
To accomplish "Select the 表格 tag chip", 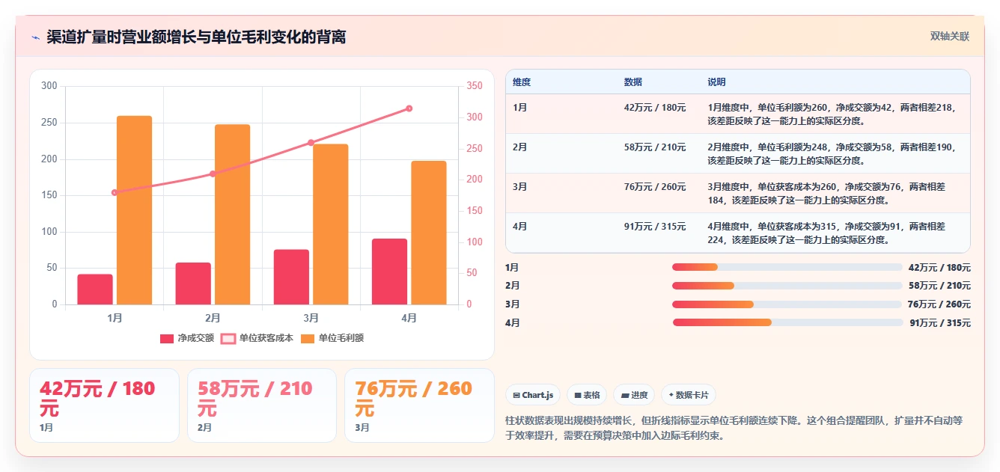I will coord(587,395).
